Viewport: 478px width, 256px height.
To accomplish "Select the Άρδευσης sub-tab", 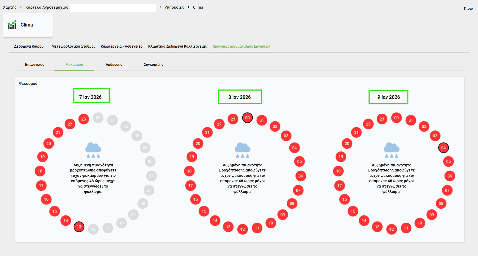I will tap(114, 65).
